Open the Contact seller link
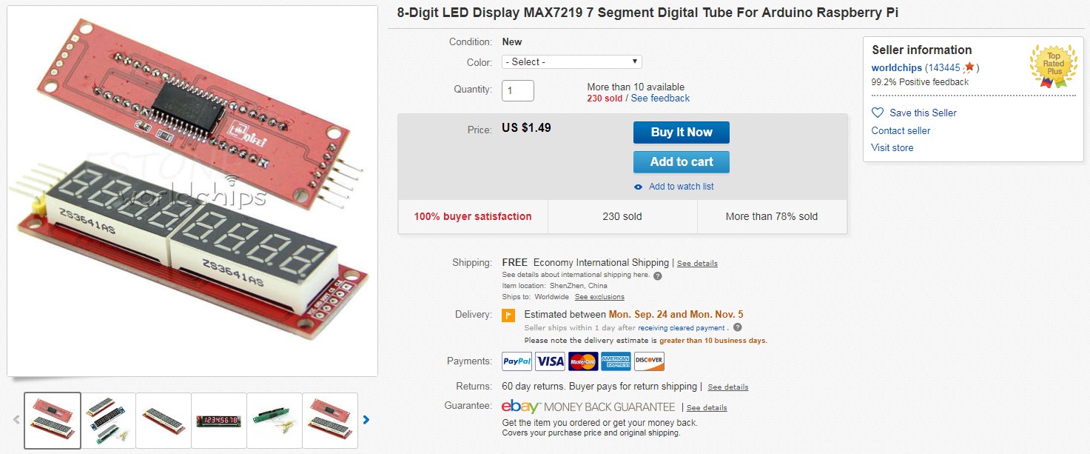This screenshot has width=1090, height=454. coord(901,130)
